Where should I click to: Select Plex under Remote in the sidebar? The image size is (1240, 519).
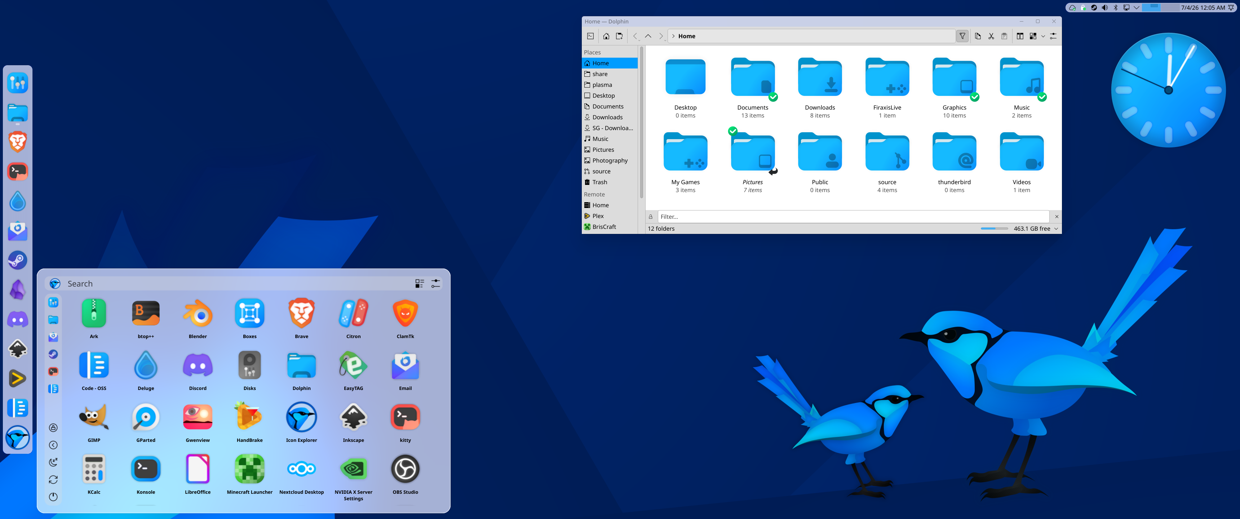[610, 216]
